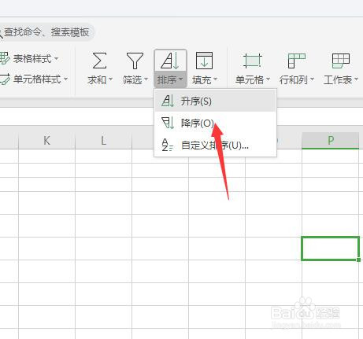Choose 升序(S) from sort menu
This screenshot has width=363, height=339.
(x=215, y=101)
